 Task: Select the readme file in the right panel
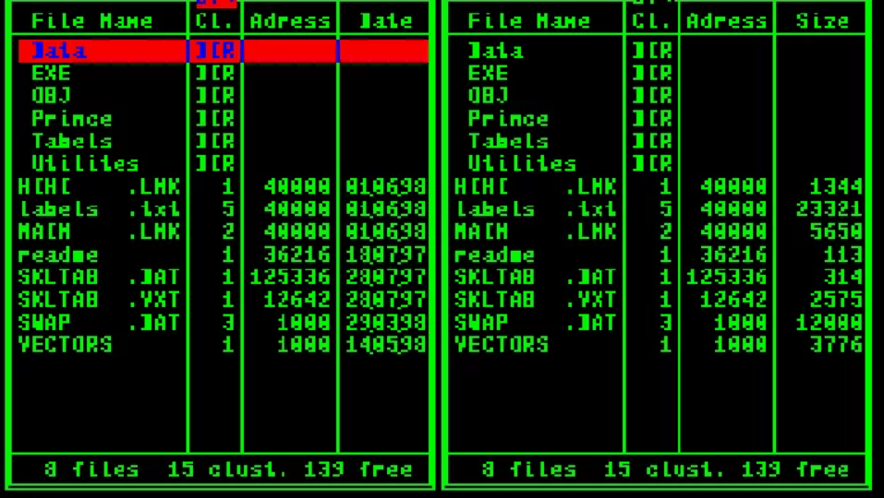tap(494, 255)
